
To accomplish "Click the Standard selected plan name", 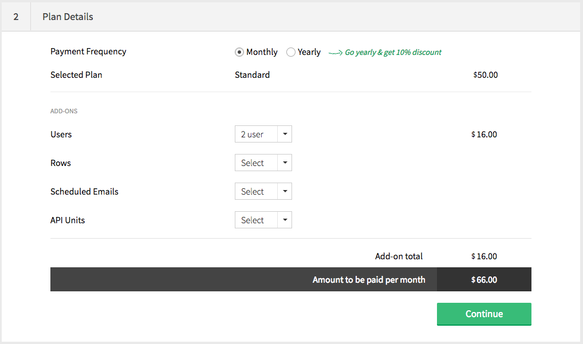I will (x=252, y=75).
